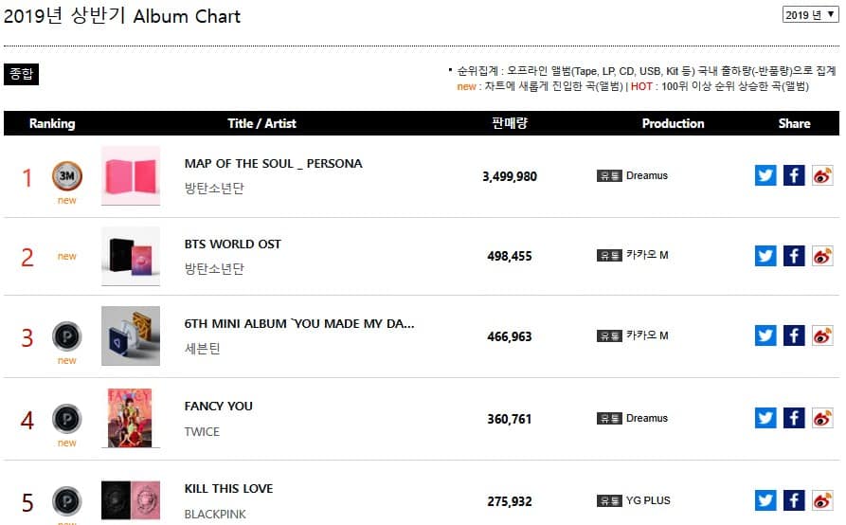The image size is (846, 525).
Task: Select the 종합 tab
Action: point(22,74)
